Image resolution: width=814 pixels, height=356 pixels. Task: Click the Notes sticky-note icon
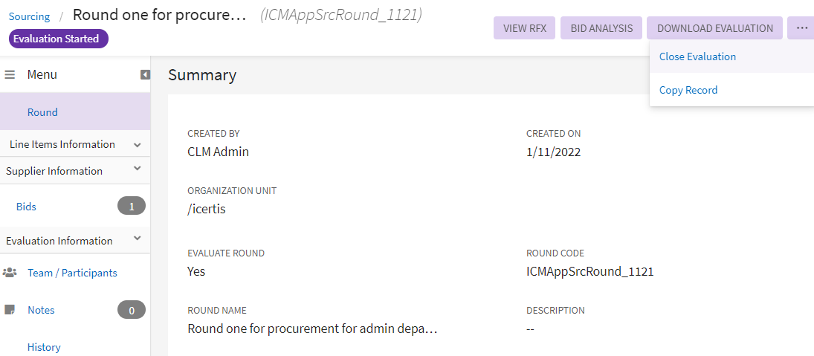pyautogui.click(x=10, y=310)
